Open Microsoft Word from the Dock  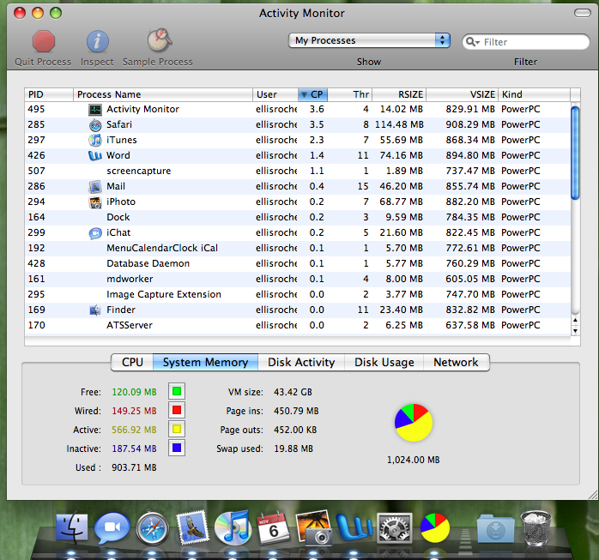[354, 528]
